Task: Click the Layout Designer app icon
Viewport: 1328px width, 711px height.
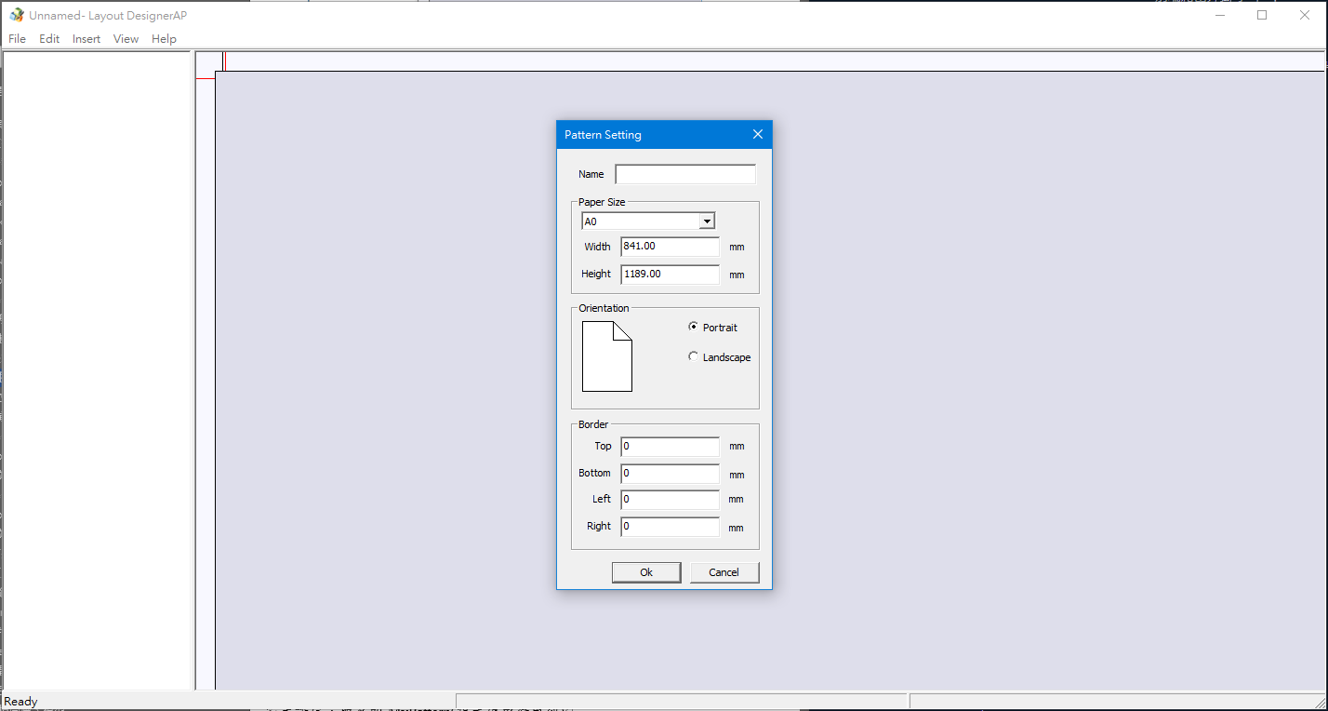Action: (x=17, y=15)
